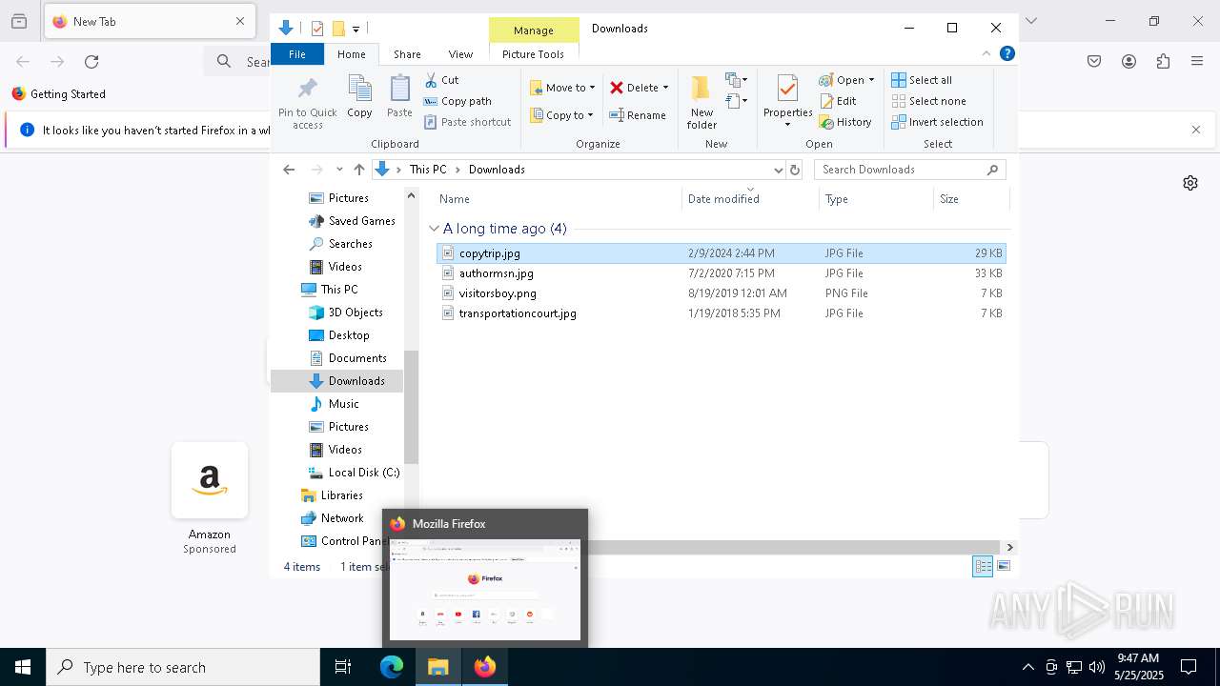
Task: Select transportationcourt.jpg file
Action: point(721,313)
